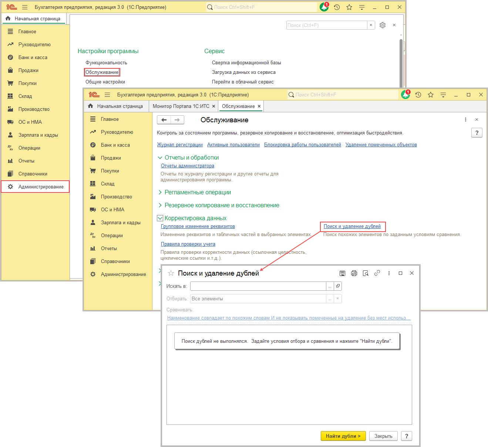Open more actions menu on Обслуживание page
Viewport: 488px width, 447px height.
pyautogui.click(x=465, y=120)
